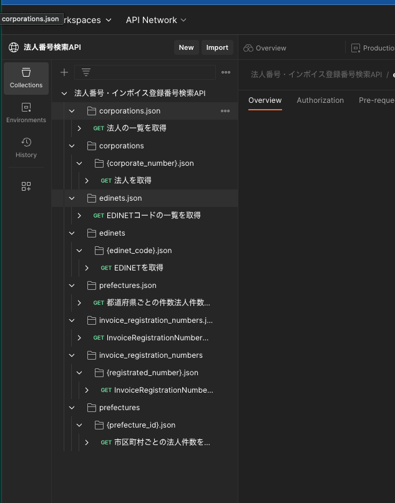Select the prefectures folder row
The height and width of the screenshot is (503, 395).
pyautogui.click(x=145, y=408)
